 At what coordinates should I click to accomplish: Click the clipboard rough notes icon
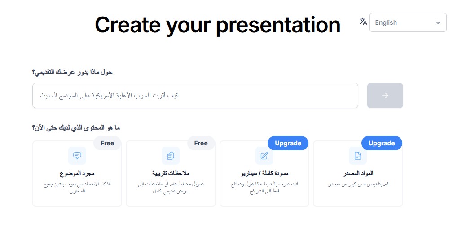pos(171,156)
